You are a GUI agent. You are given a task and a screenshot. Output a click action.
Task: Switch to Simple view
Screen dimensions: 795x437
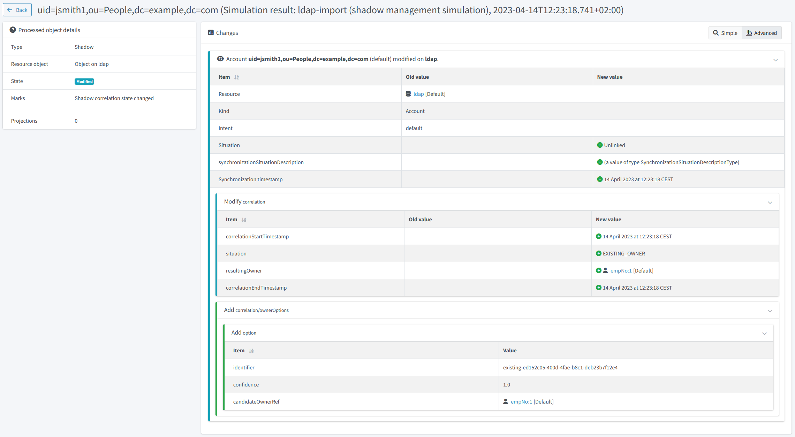725,33
